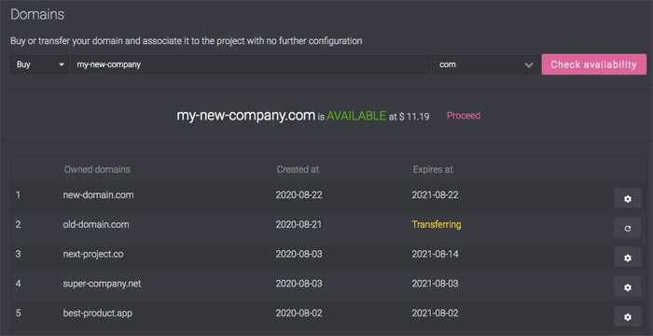Image resolution: width=653 pixels, height=336 pixels.
Task: Click the yellow Transferring status label
Action: 437,224
